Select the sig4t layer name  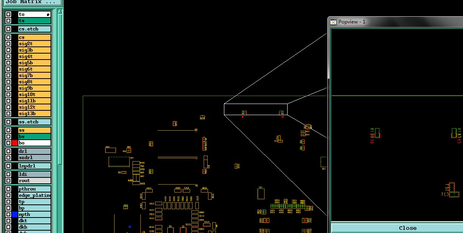coord(35,56)
